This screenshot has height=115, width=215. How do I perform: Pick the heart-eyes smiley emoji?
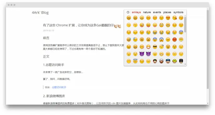[168, 18]
